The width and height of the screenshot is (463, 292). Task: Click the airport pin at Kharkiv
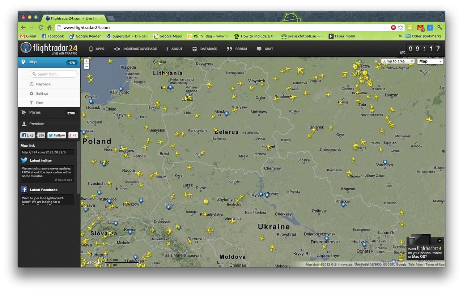tap(343, 205)
